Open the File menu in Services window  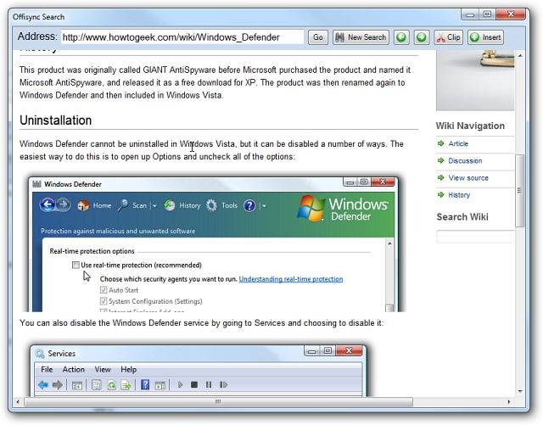pyautogui.click(x=47, y=370)
